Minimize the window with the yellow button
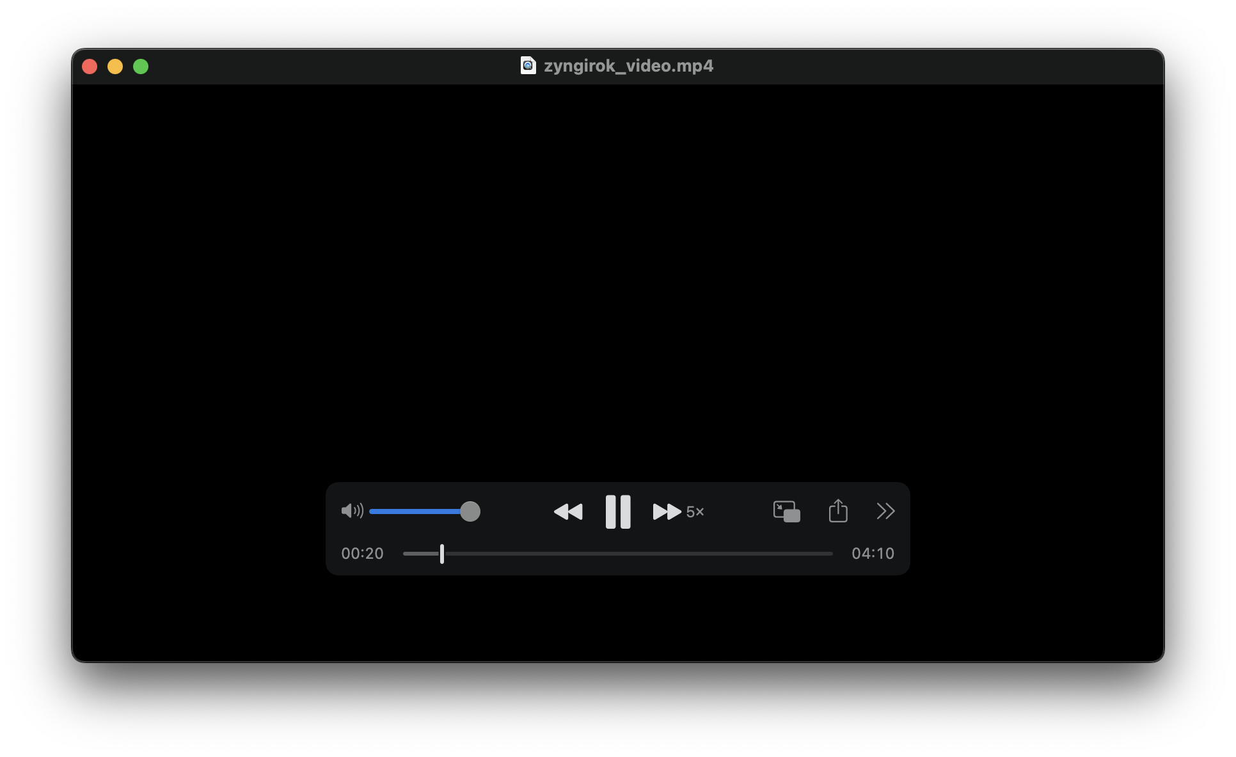The width and height of the screenshot is (1236, 757). pyautogui.click(x=115, y=66)
